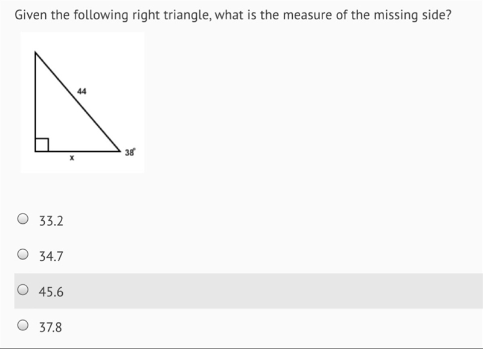Click the 33.2 answer label text
This screenshot has height=349, width=483.
(x=51, y=221)
